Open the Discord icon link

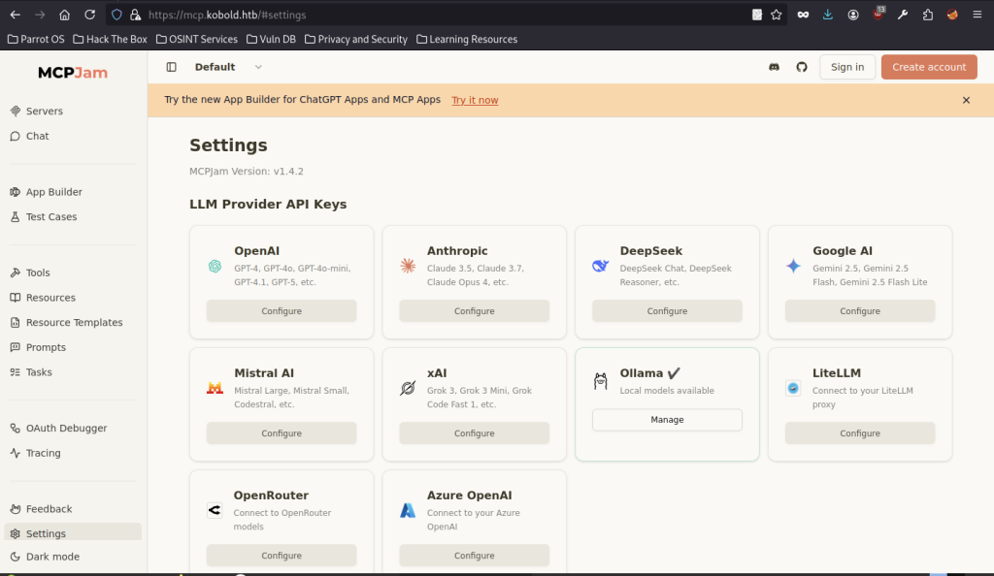point(774,67)
